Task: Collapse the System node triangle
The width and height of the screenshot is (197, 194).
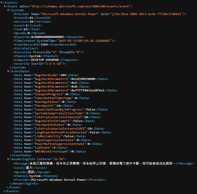Action: click(x=8, y=10)
